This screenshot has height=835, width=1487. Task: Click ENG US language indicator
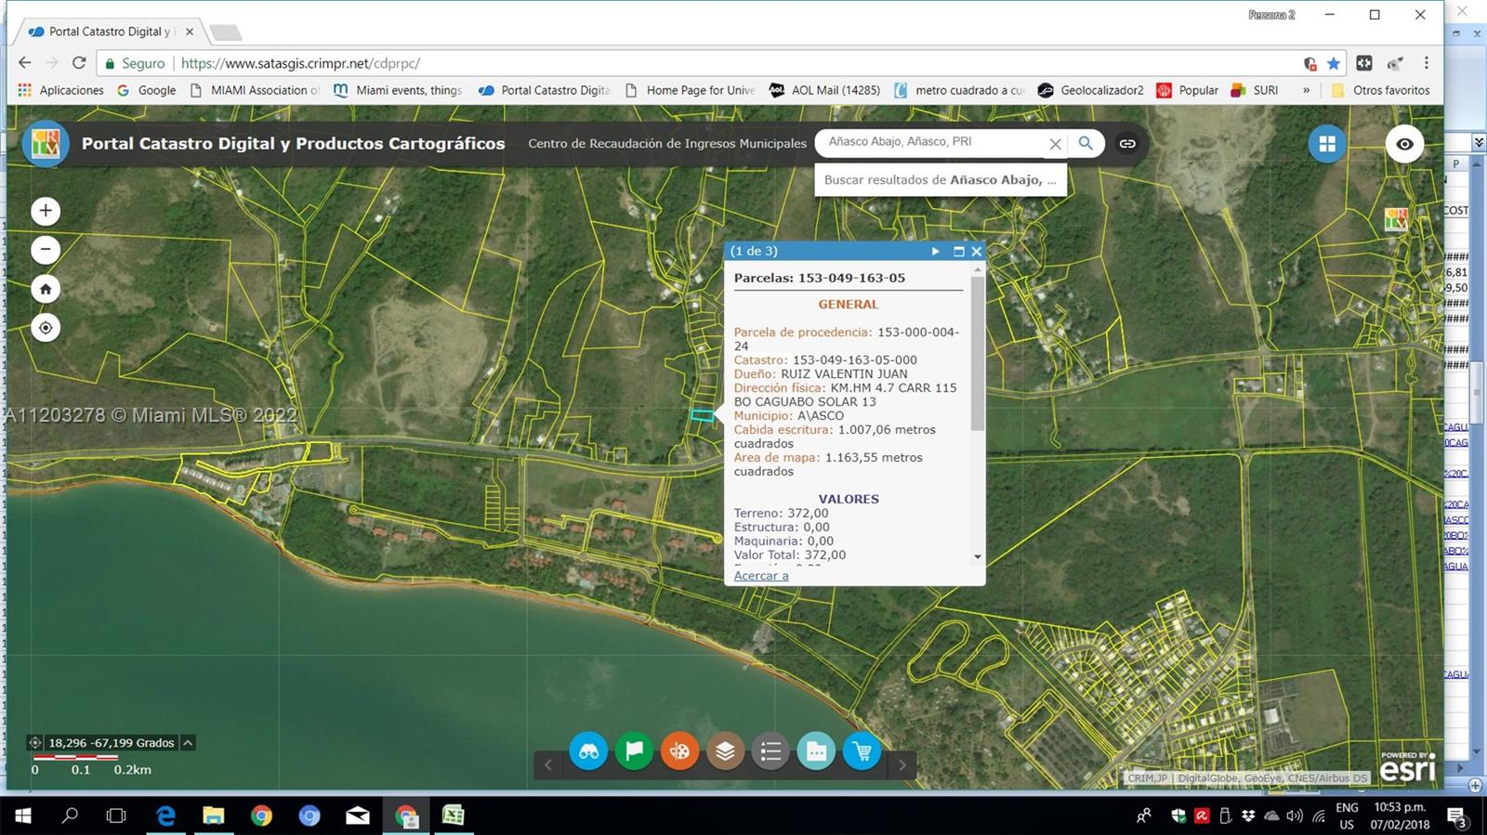pos(1347,815)
